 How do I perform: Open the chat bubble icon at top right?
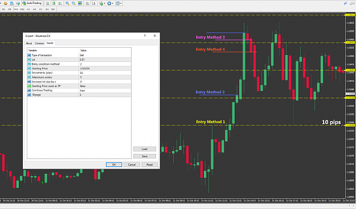click(x=352, y=3)
